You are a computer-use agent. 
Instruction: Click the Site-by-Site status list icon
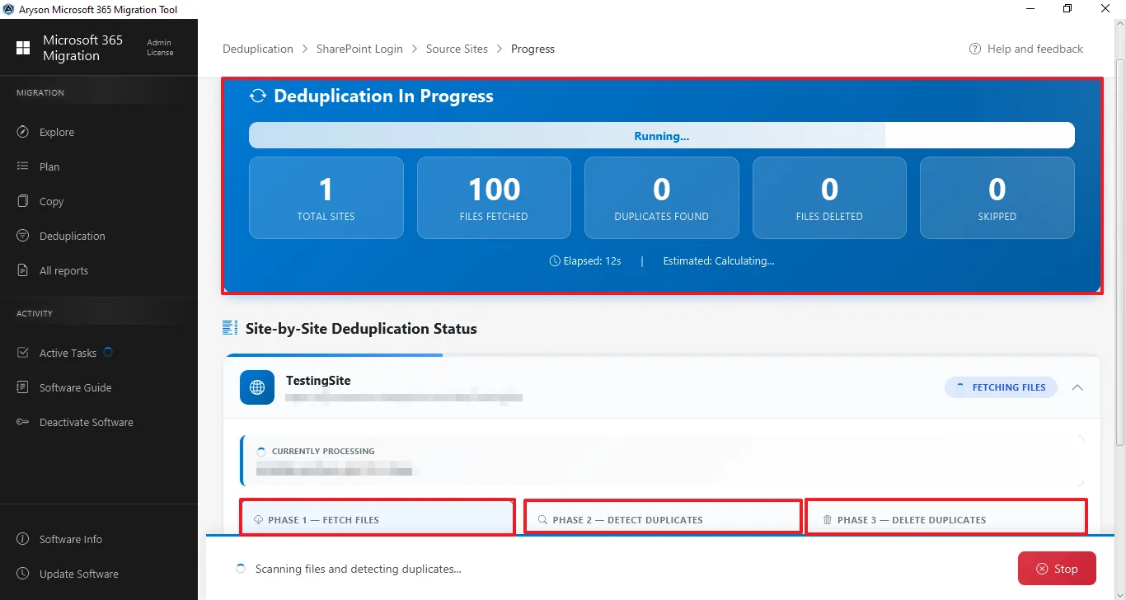click(x=230, y=328)
